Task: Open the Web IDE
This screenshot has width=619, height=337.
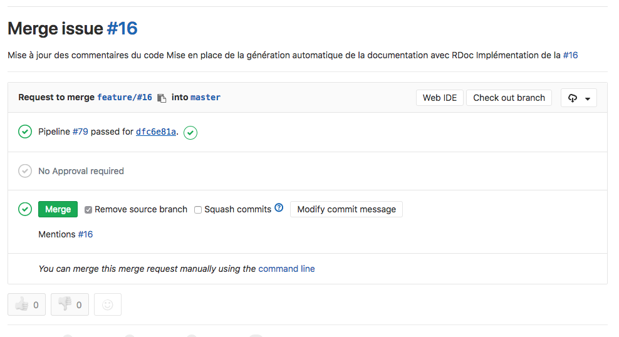Action: (x=440, y=98)
